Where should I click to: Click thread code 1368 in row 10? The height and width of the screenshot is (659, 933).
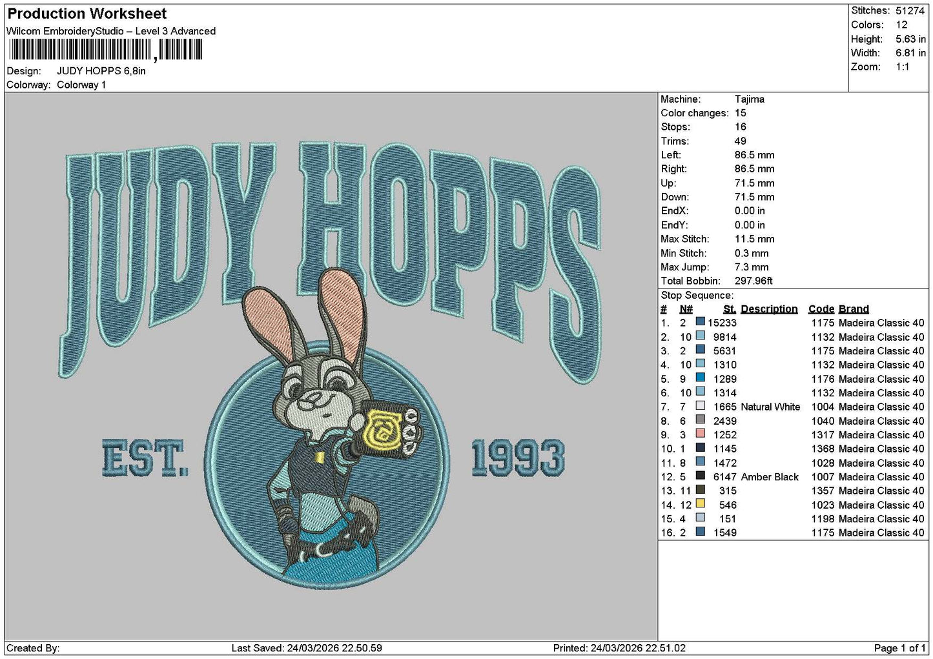(823, 449)
